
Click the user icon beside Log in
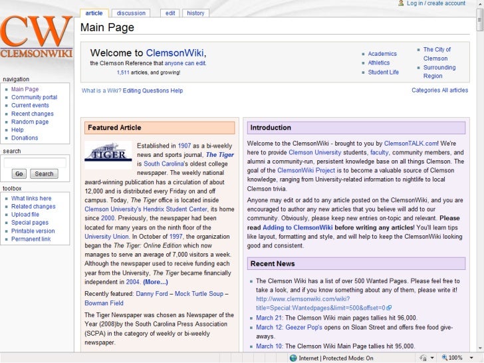[x=401, y=3]
